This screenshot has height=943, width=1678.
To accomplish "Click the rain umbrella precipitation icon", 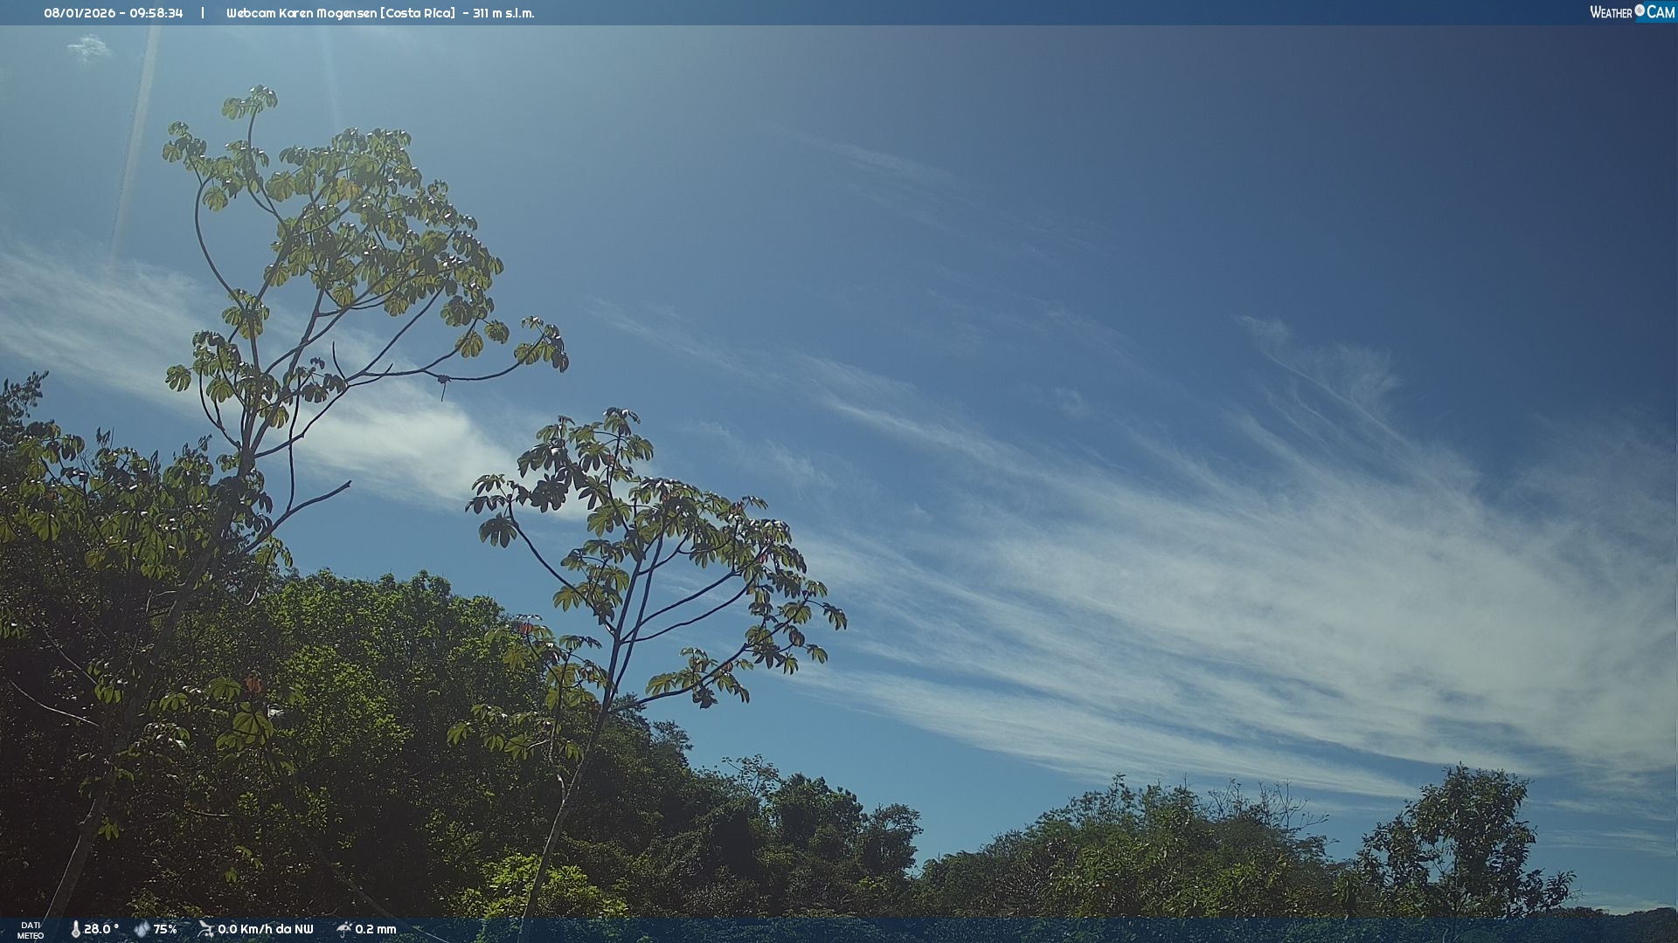I will [x=343, y=929].
